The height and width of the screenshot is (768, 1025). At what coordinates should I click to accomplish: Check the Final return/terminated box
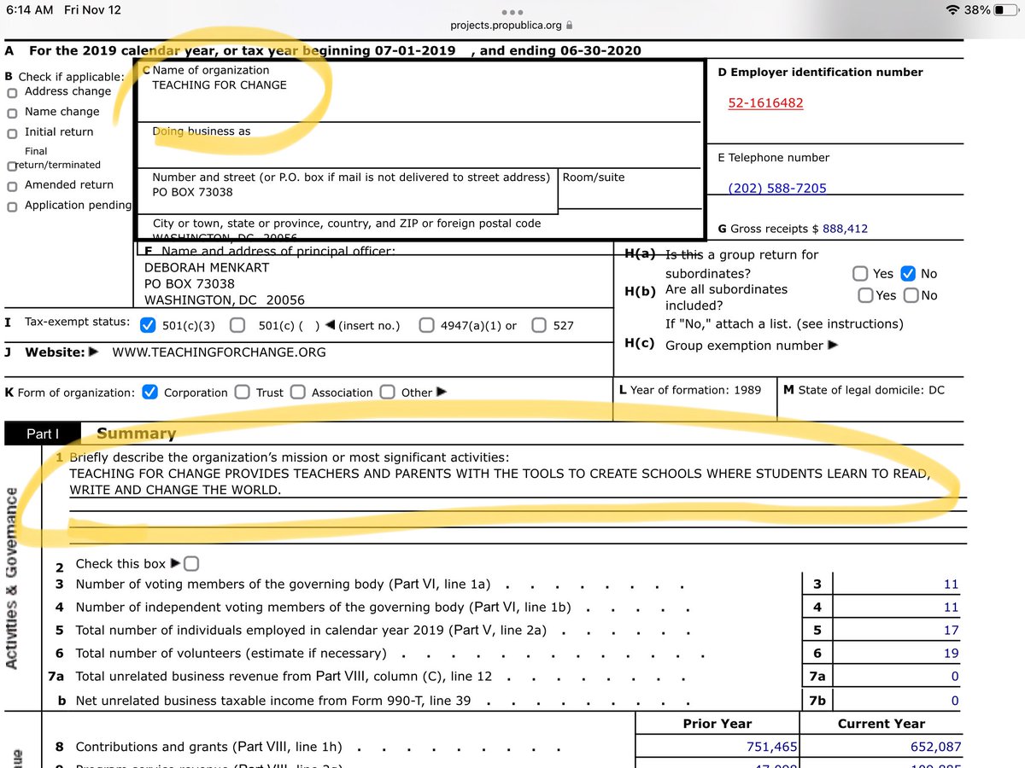12,166
